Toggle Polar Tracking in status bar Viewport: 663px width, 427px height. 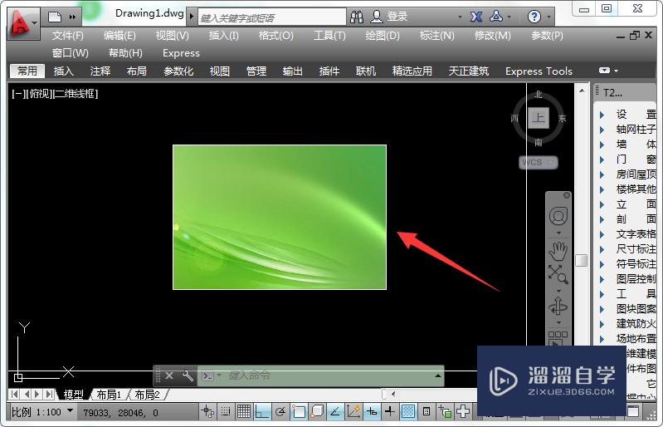[x=280, y=411]
